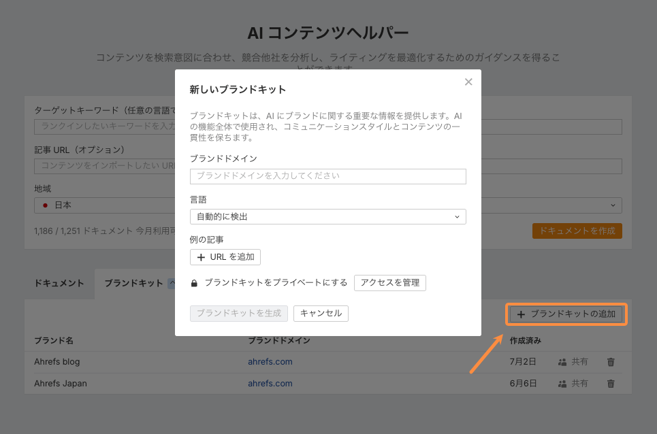Click the + URL を追加 button
657x434 pixels.
click(225, 257)
